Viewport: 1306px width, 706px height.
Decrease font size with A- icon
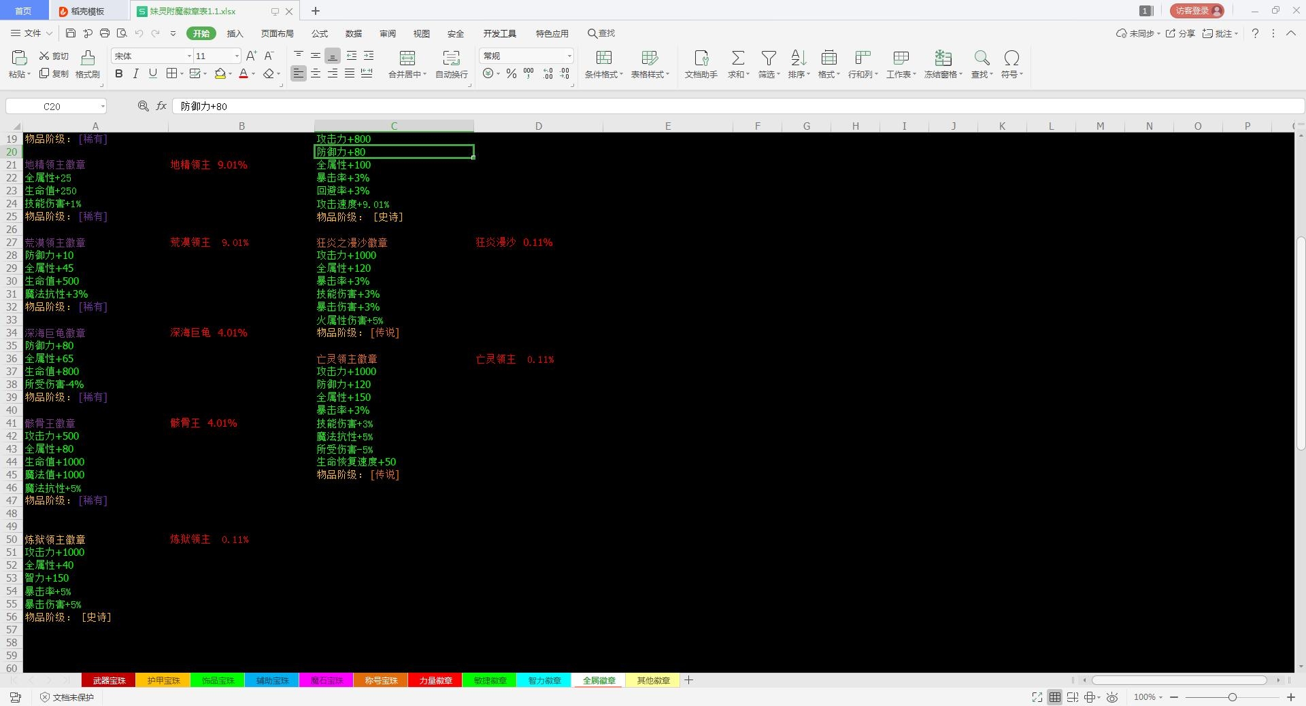coord(269,56)
